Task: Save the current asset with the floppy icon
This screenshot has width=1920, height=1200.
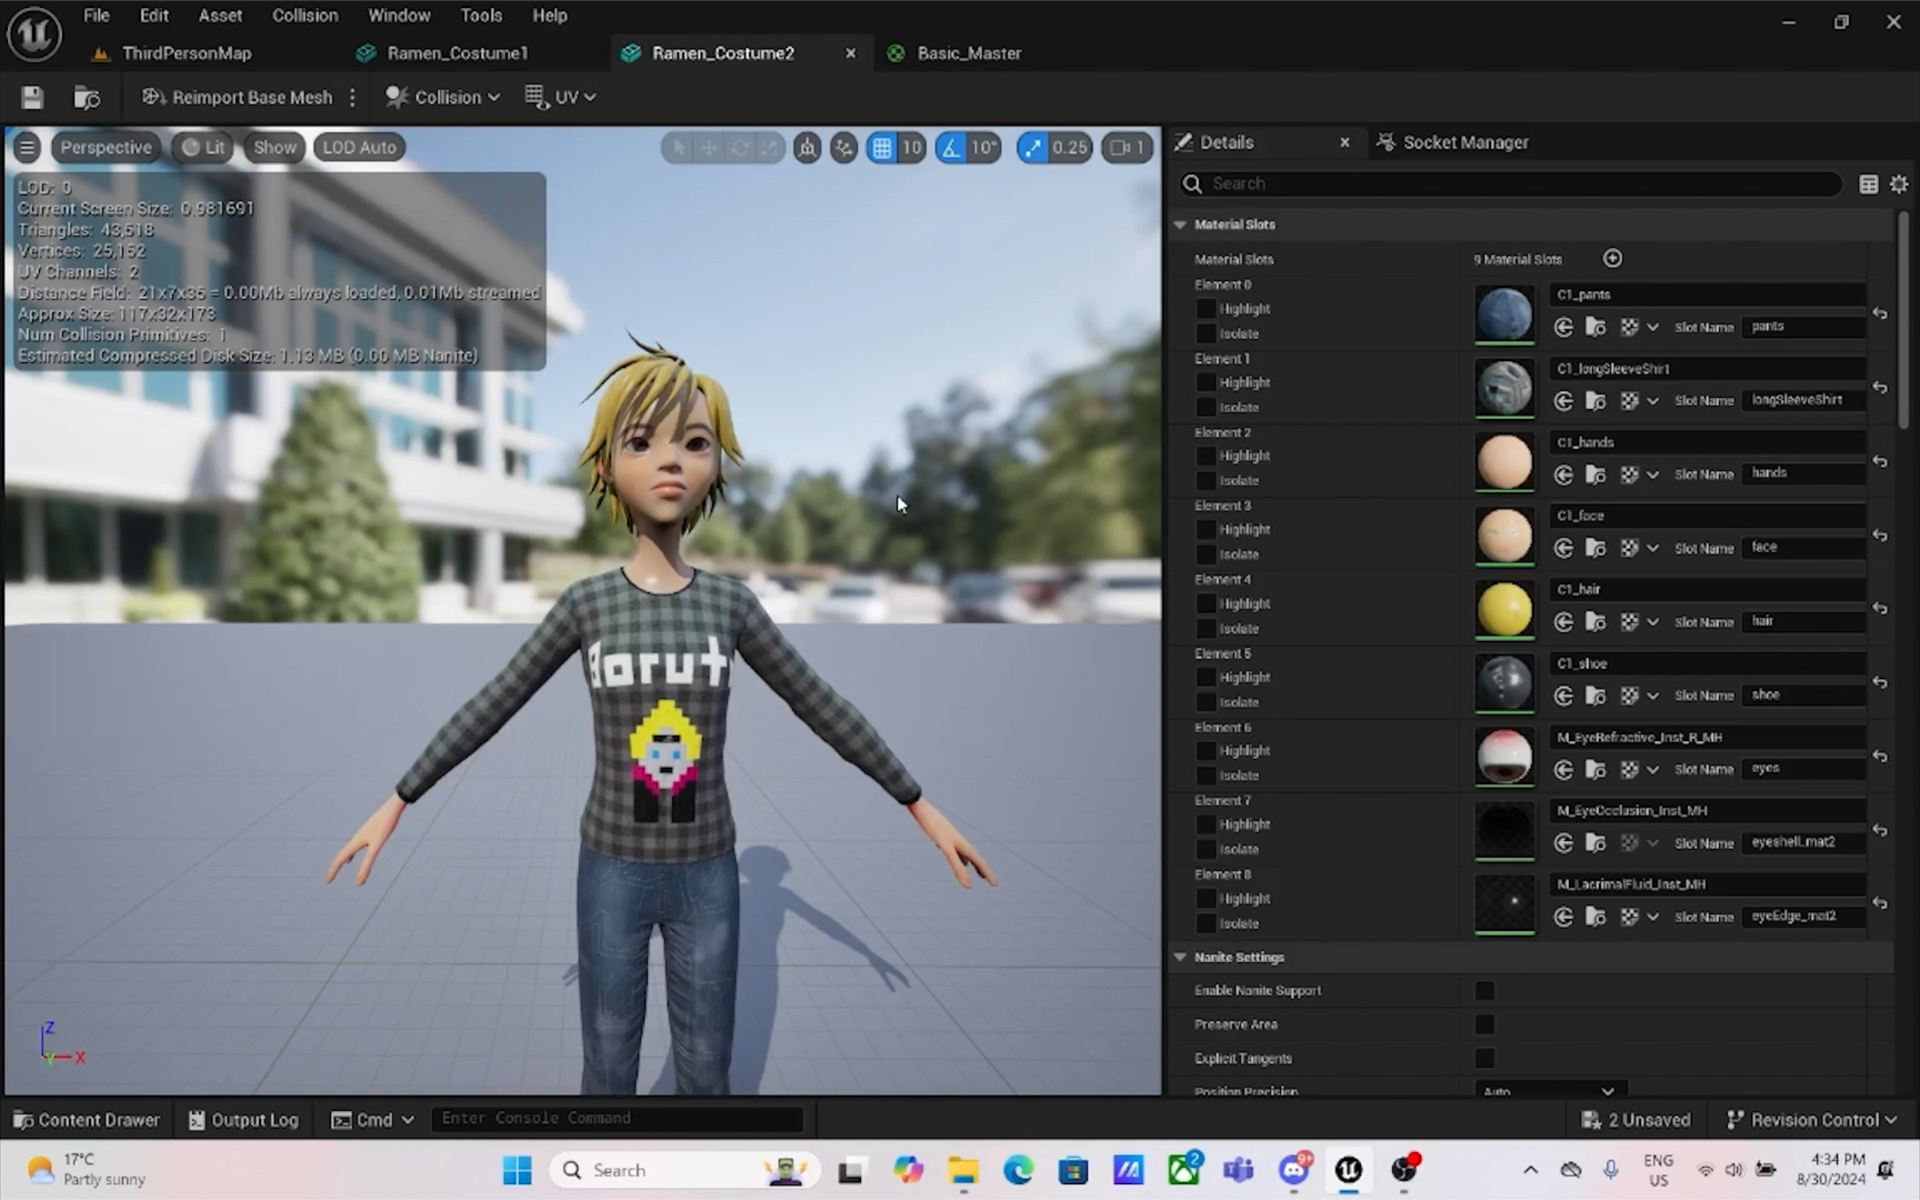Action: tap(31, 98)
